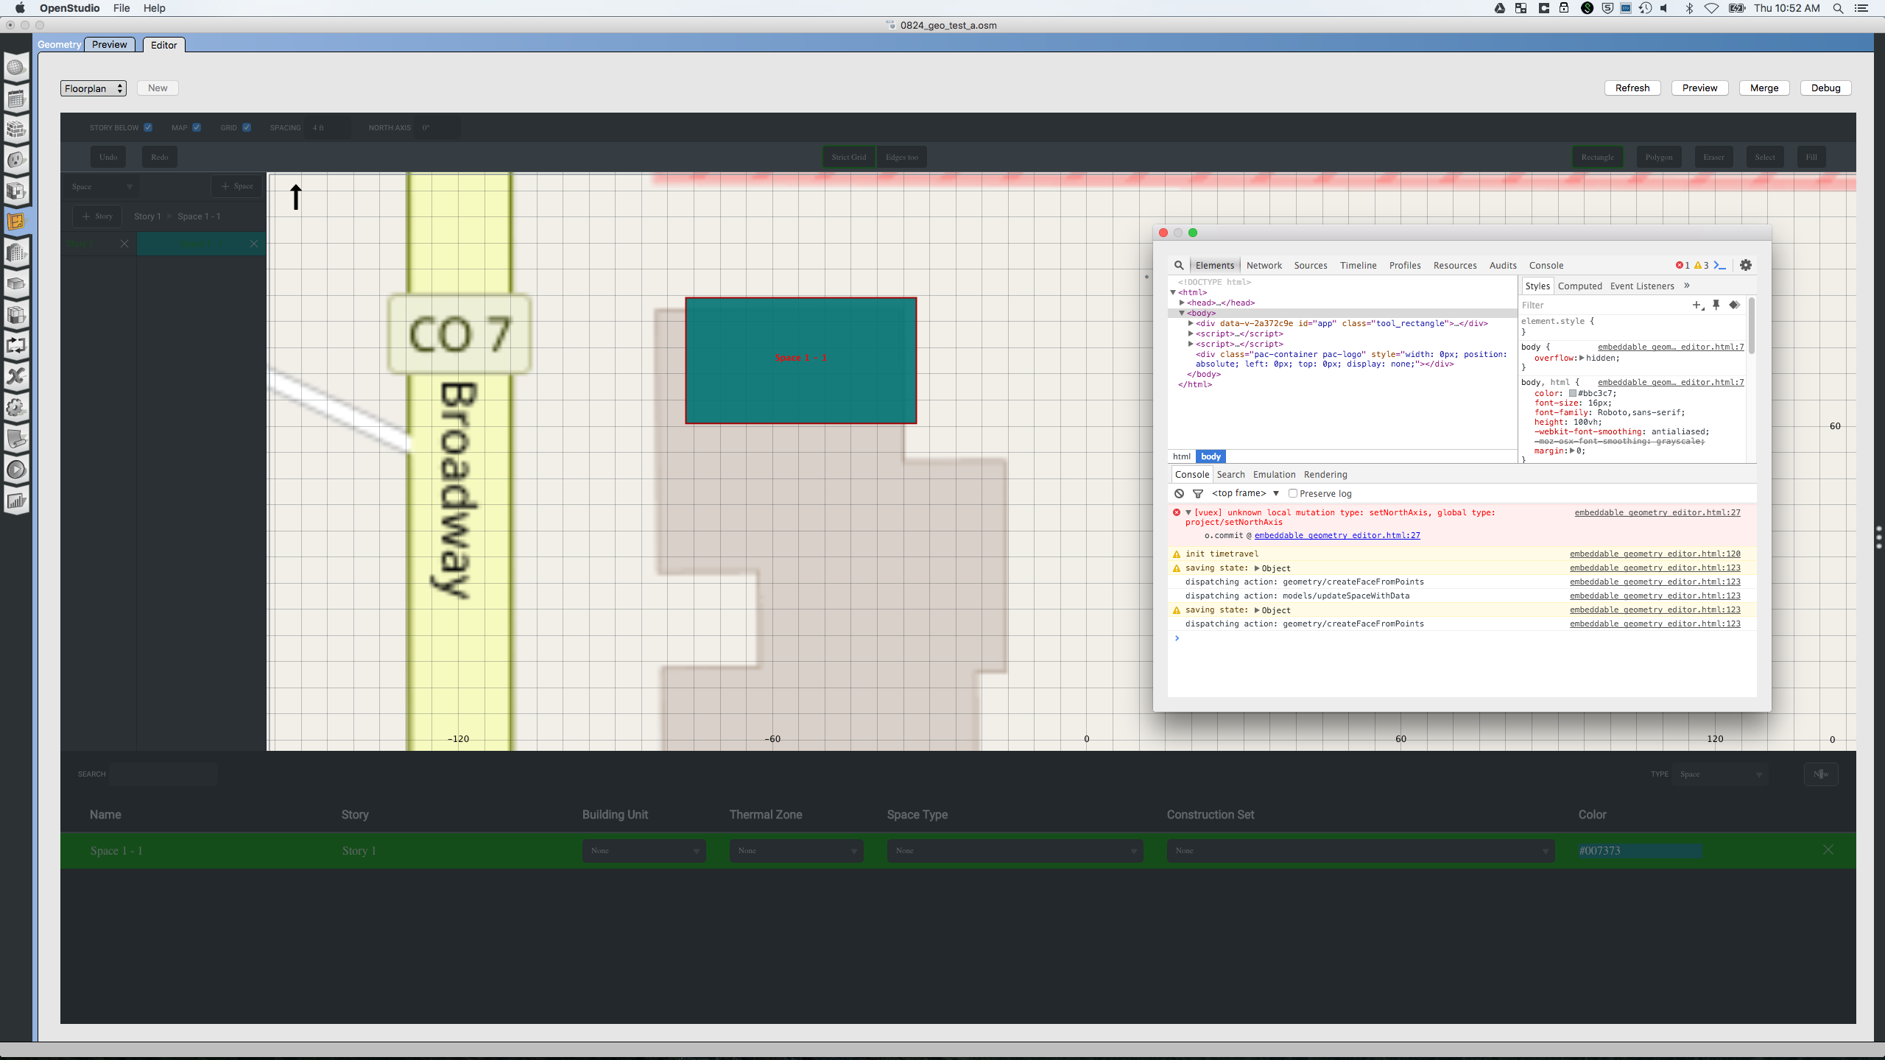Click the Measures scissors icon
The image size is (1885, 1060).
point(16,377)
